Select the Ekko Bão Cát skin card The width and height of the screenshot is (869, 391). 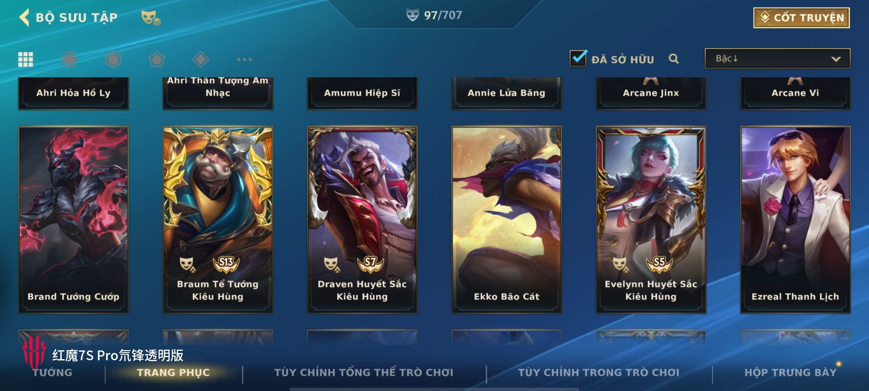click(x=507, y=220)
